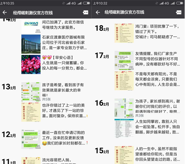Tap the group icon on 17 February chat thumbnail
Screen dimensions: 185x164
131,68
